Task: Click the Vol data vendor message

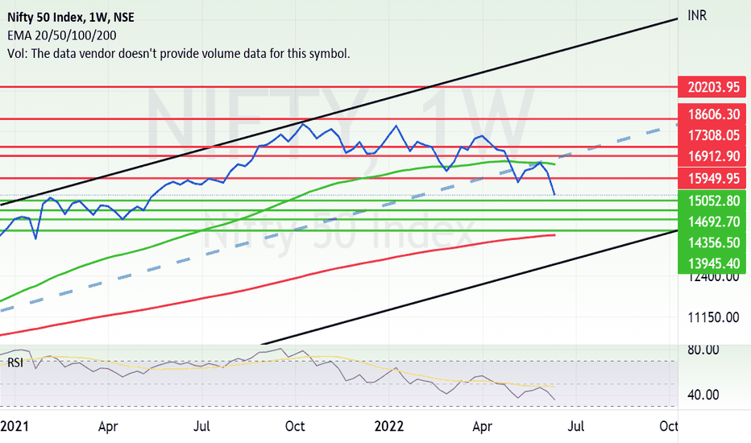Action: tap(179, 54)
